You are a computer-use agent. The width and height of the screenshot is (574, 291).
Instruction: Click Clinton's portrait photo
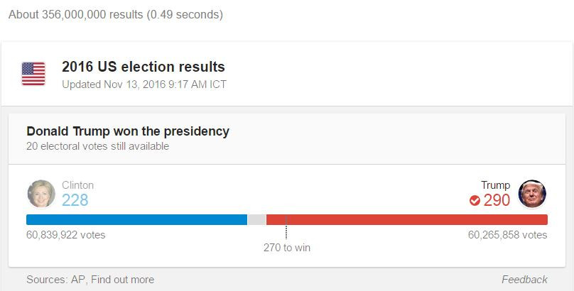40,193
